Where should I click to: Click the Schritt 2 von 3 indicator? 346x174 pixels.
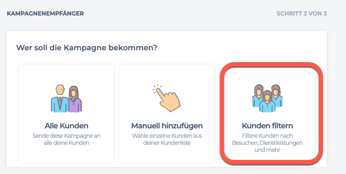point(301,14)
